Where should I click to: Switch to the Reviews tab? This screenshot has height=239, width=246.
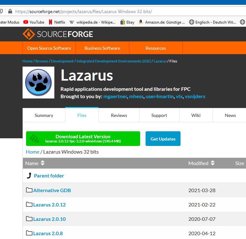pyautogui.click(x=119, y=115)
